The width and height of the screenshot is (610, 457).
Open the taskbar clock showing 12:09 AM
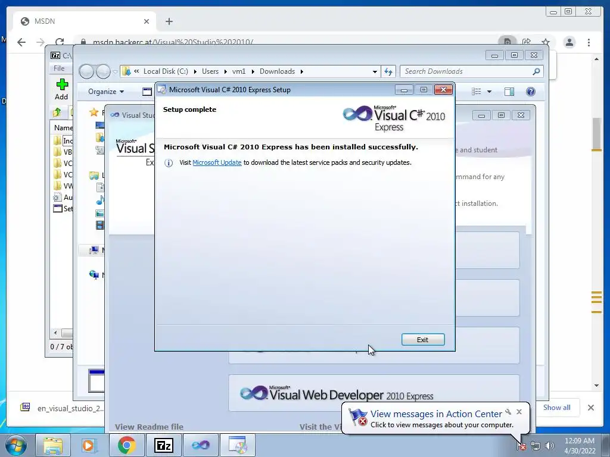pyautogui.click(x=579, y=446)
